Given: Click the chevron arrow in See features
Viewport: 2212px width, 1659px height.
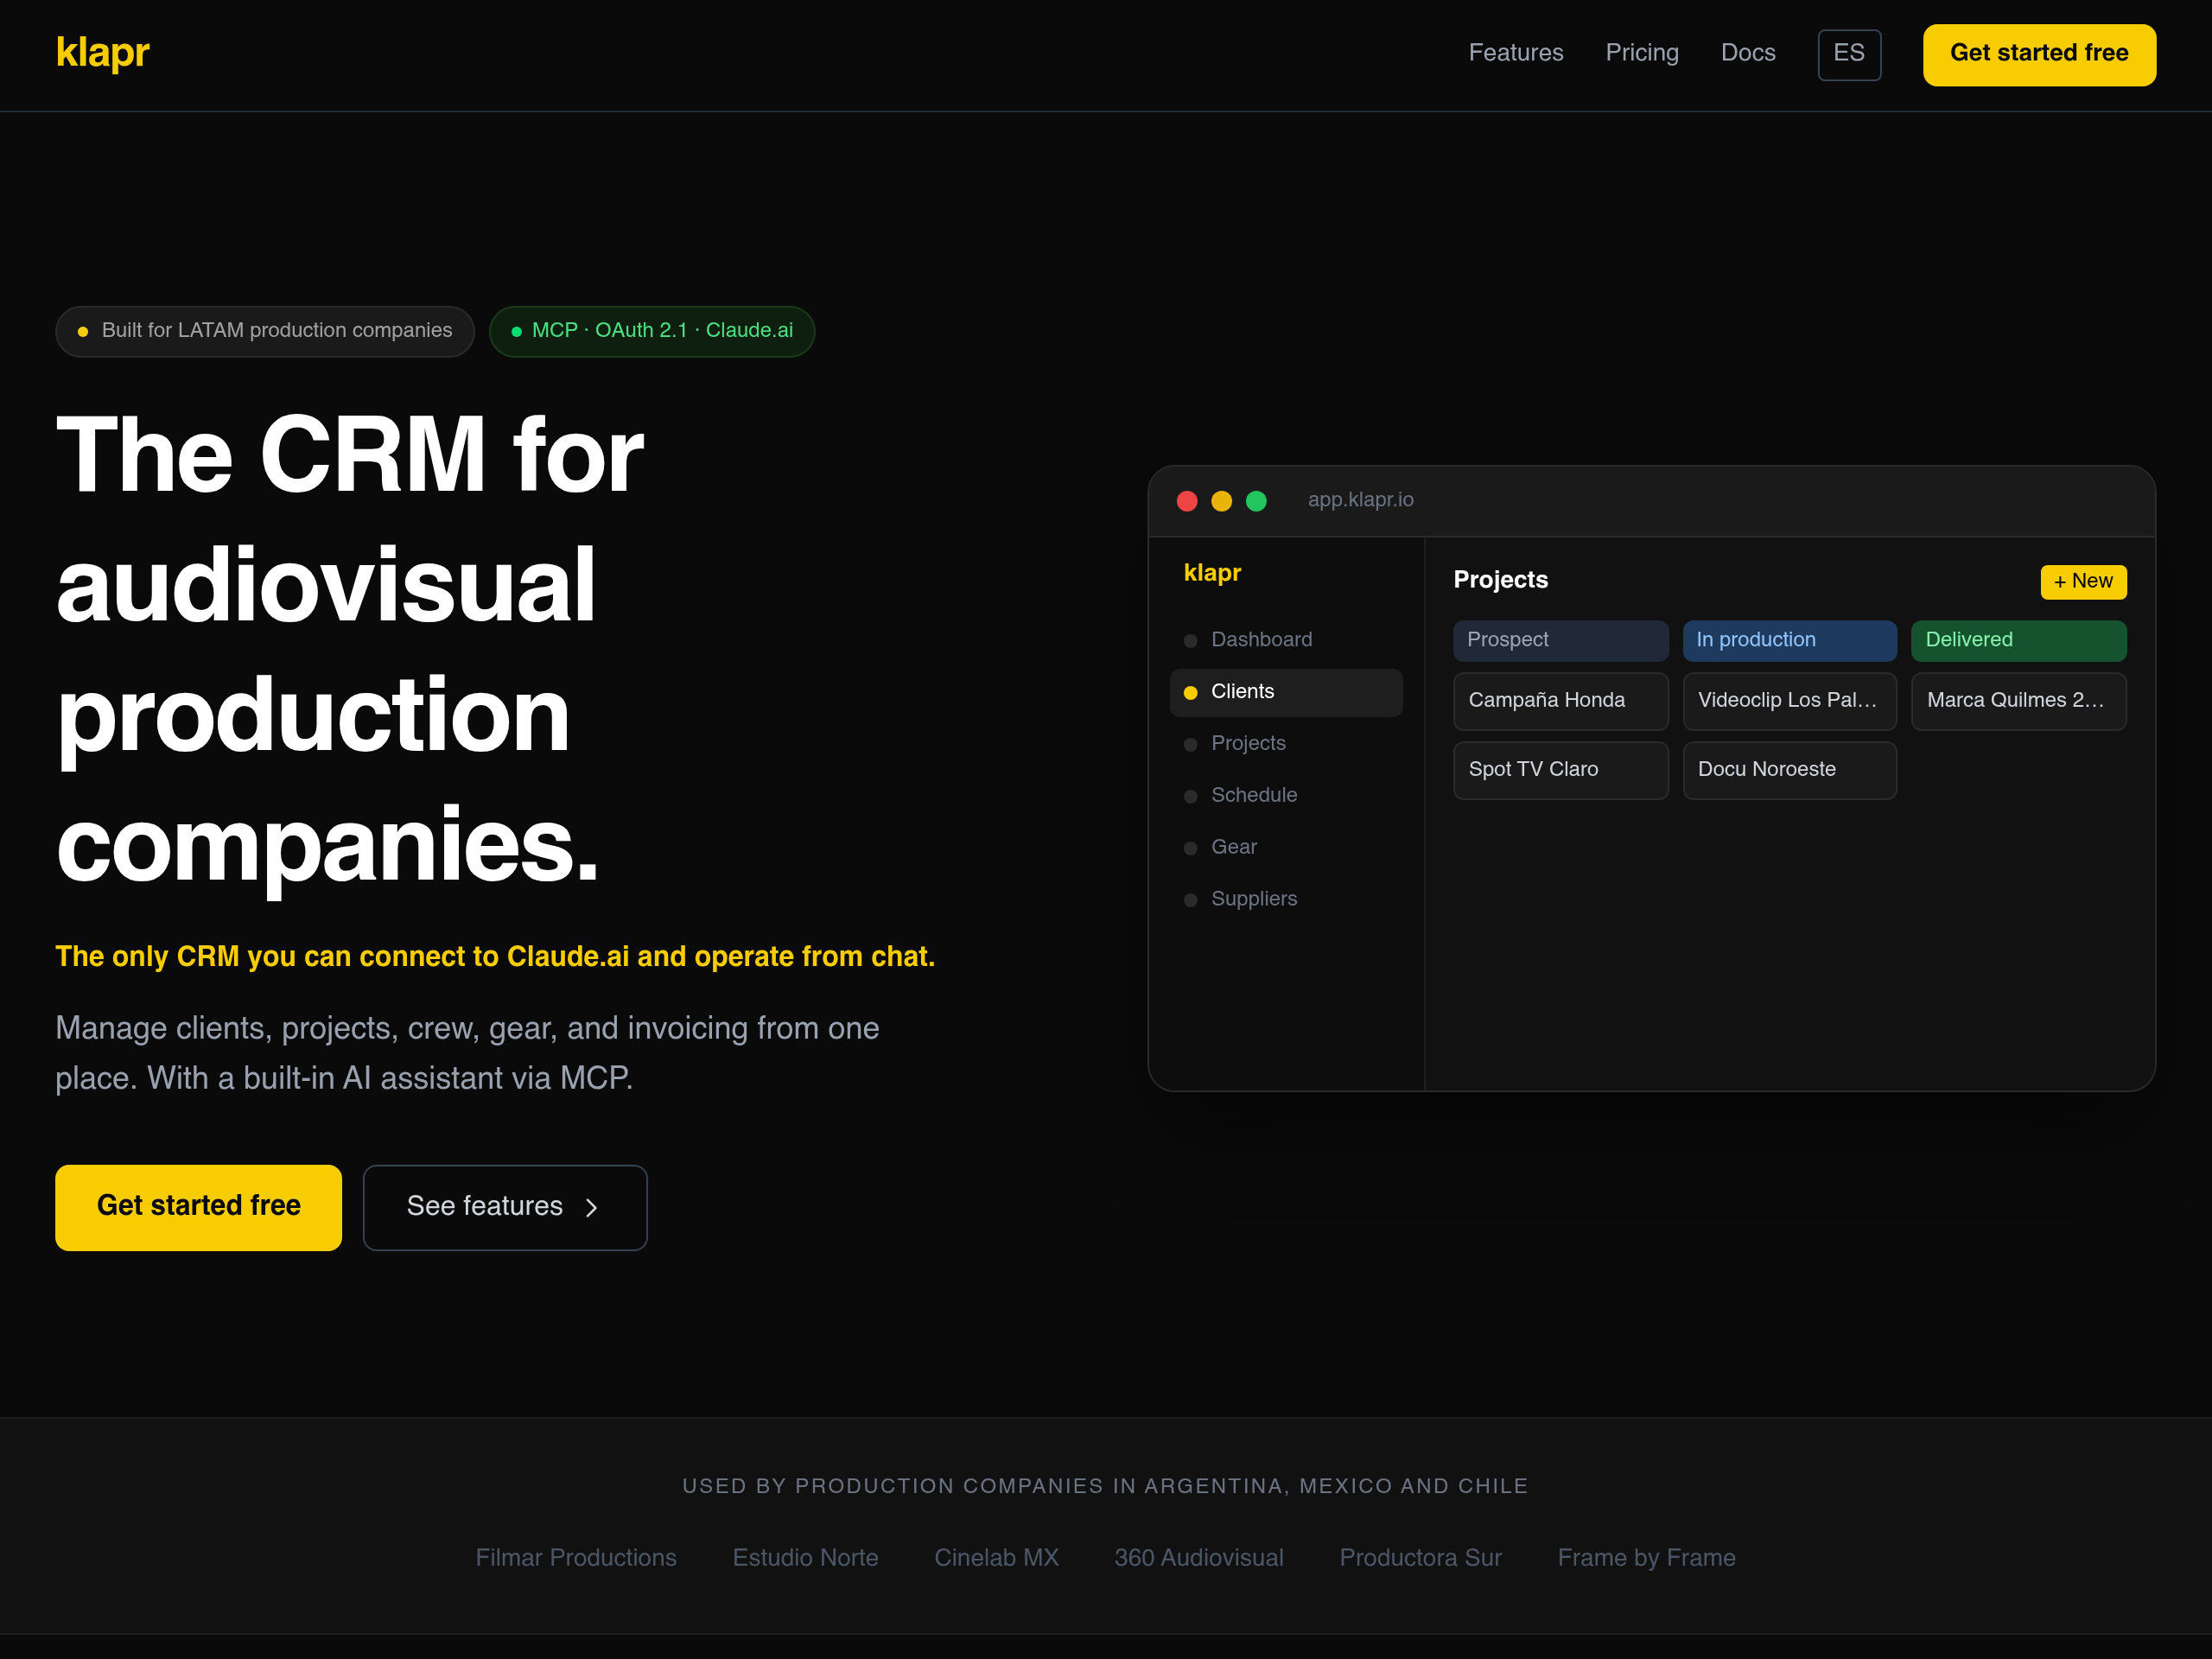Looking at the screenshot, I should coord(591,1208).
